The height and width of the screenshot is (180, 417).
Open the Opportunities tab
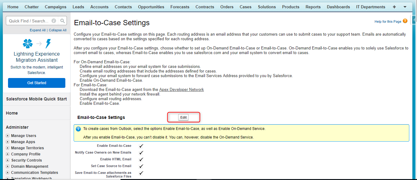tap(151, 7)
